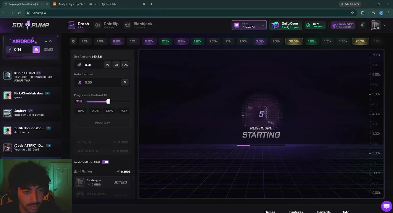This screenshot has width=393, height=213.
Task: Click Jaylove username in chat
Action: [20, 111]
